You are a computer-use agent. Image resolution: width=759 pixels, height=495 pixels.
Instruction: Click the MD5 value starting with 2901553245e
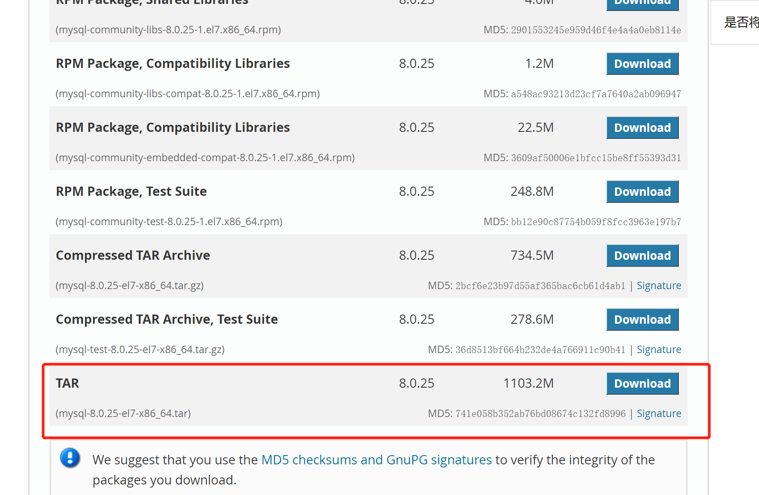[596, 30]
